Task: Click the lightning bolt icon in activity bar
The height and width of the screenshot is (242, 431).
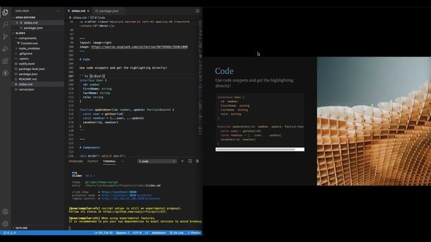Action: (x=5, y=73)
